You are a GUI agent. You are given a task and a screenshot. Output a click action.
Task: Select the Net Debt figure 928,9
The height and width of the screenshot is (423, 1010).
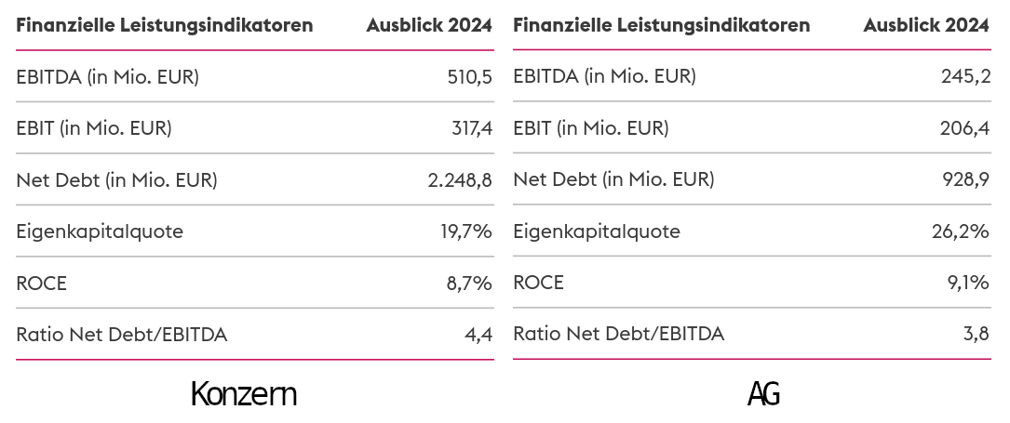tap(965, 180)
